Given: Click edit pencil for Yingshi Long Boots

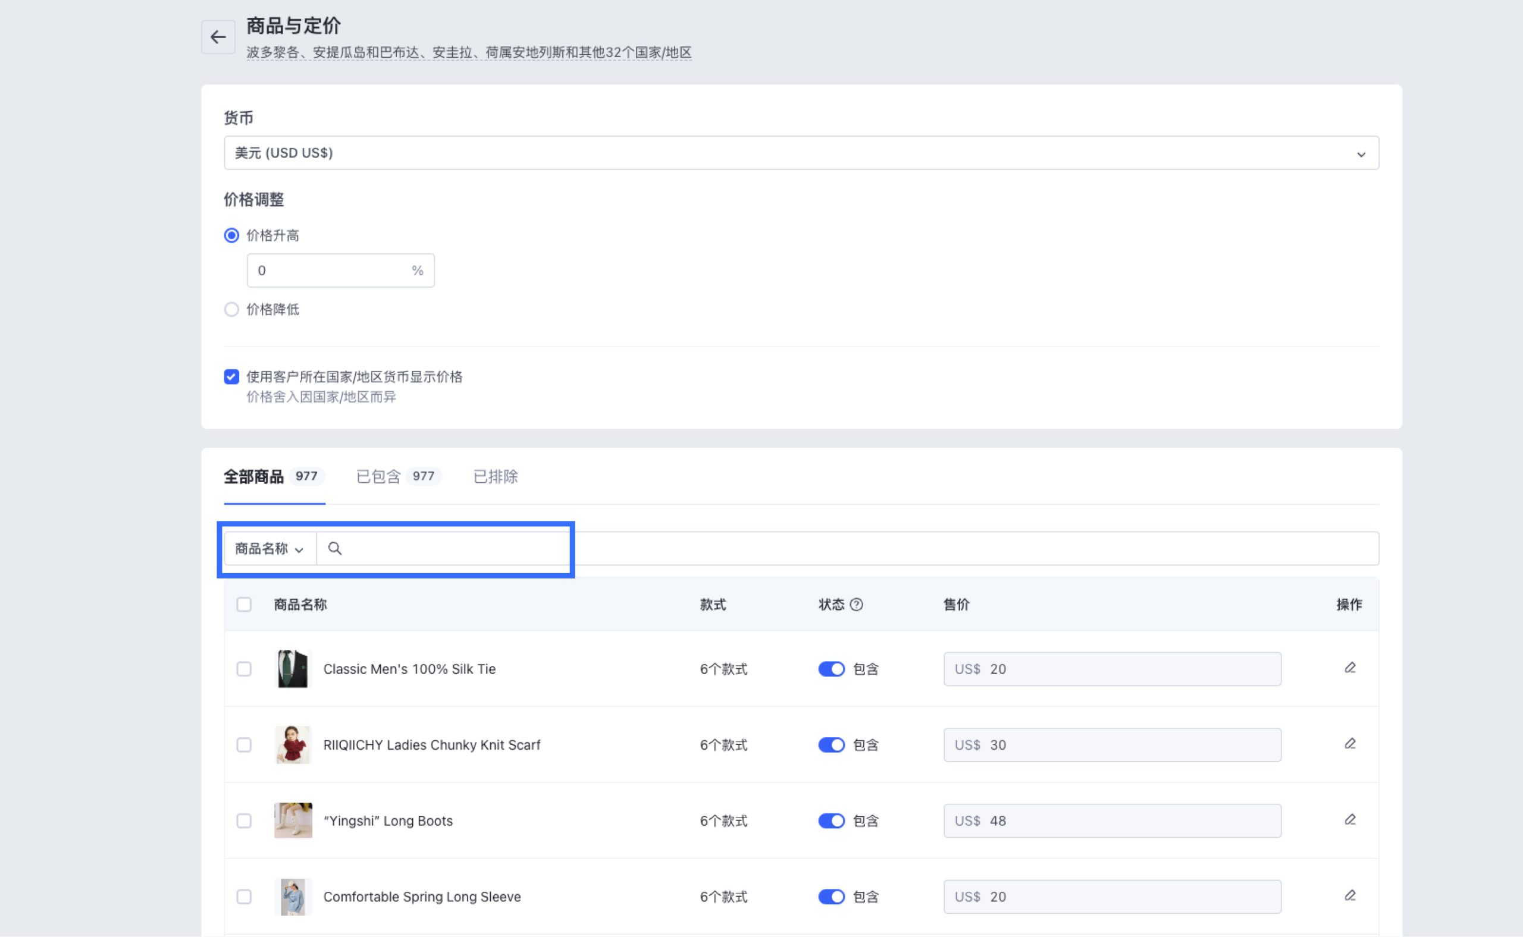Looking at the screenshot, I should (1349, 820).
